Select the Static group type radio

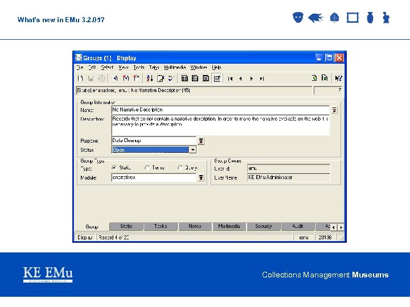click(x=114, y=168)
